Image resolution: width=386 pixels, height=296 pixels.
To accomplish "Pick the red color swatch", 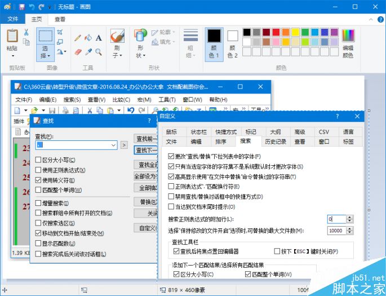I will point(276,32).
